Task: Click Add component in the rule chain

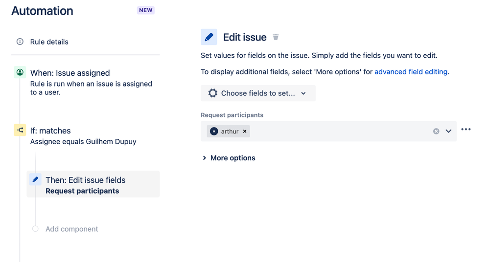Action: 72,229
